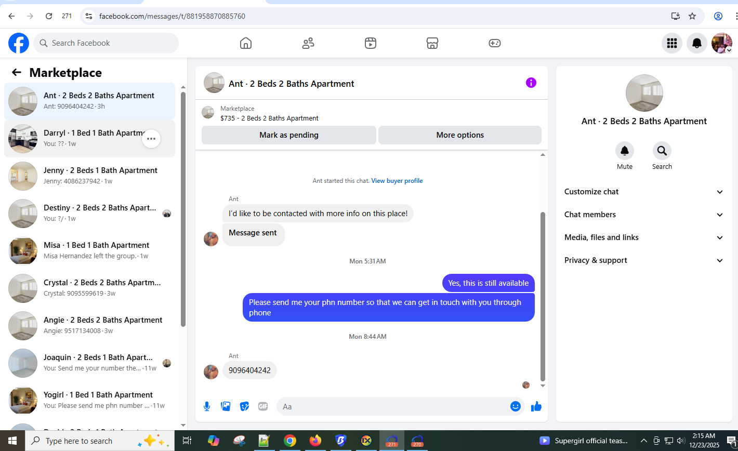Click the chat list scrollbar
738x451 pixels.
(183, 209)
